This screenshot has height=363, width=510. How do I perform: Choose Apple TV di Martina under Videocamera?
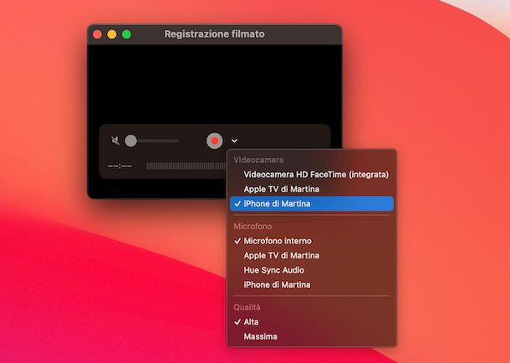[312, 189]
